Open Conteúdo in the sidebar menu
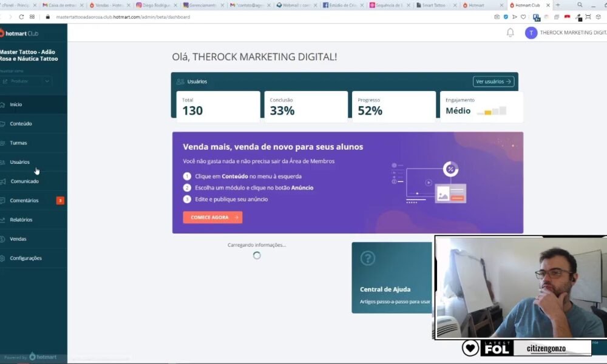 21,124
